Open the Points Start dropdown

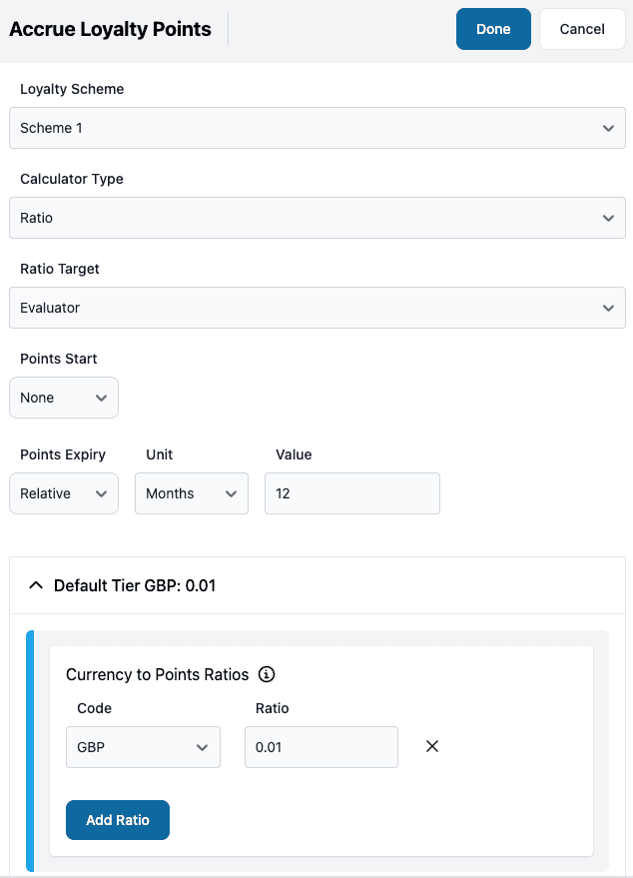tap(64, 398)
